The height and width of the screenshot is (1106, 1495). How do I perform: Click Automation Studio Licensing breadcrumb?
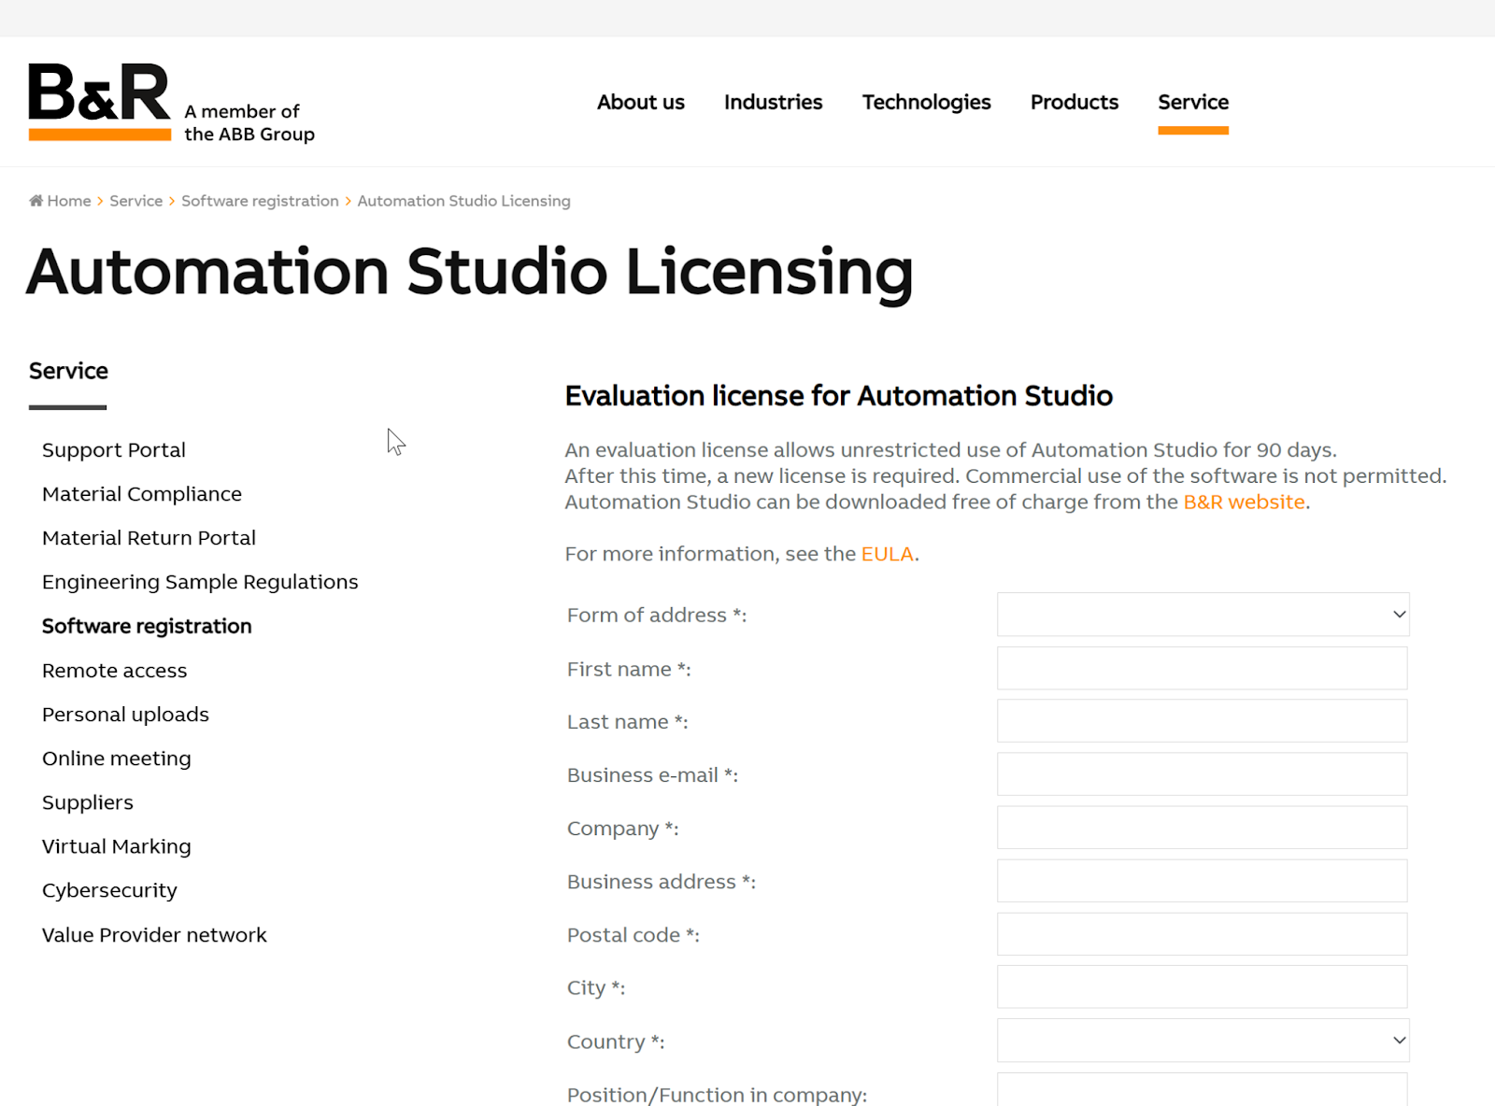click(x=463, y=201)
